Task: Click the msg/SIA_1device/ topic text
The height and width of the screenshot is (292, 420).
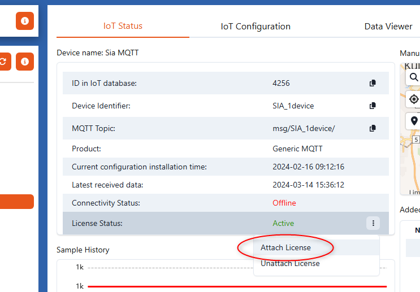Action: tap(304, 128)
